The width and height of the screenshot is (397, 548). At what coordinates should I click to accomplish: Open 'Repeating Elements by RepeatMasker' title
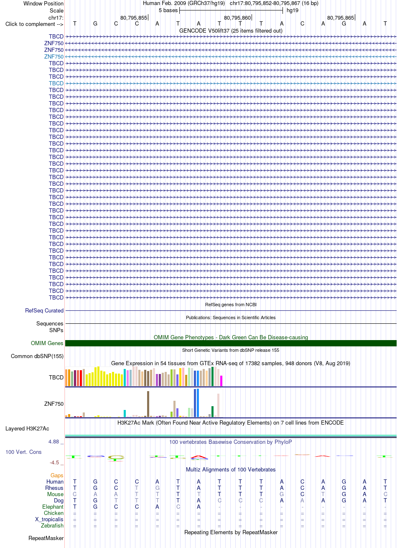pyautogui.click(x=231, y=532)
